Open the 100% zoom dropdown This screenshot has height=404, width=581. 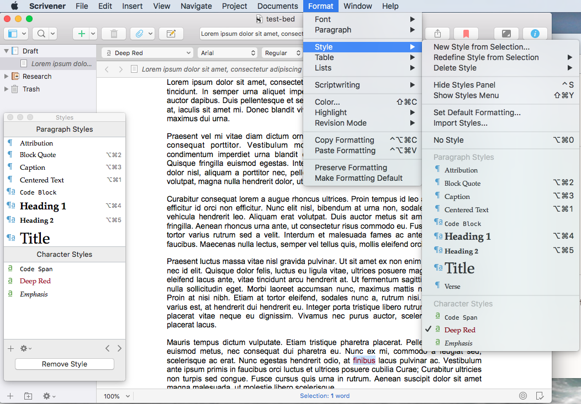click(117, 396)
